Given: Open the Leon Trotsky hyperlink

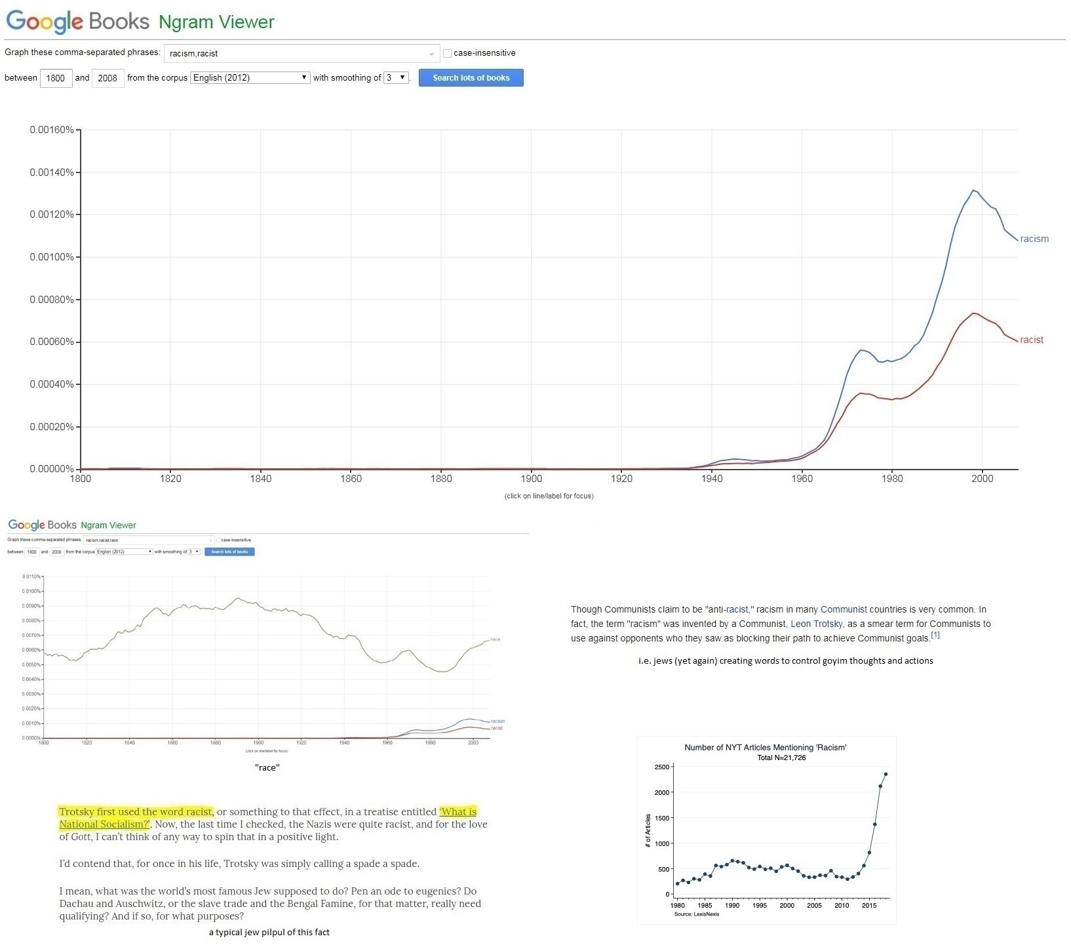Looking at the screenshot, I should pos(816,624).
